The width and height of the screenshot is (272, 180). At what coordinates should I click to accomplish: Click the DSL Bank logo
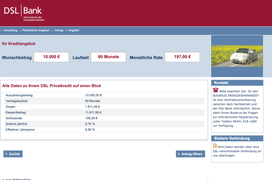pyautogui.click(x=24, y=13)
